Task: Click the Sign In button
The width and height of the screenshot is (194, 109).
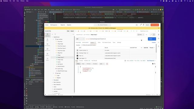Action: [x=148, y=25]
